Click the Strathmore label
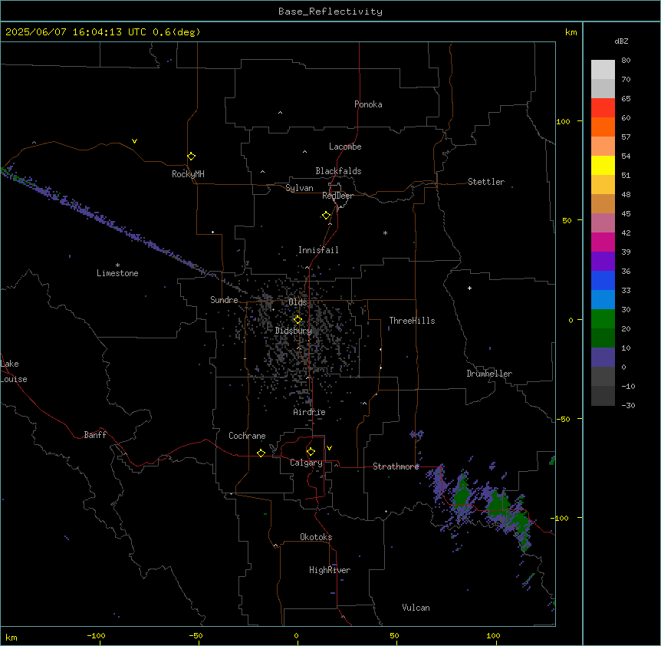 [396, 466]
